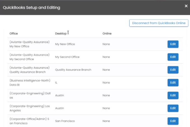Click the Desktop column header
The width and height of the screenshot is (190, 127).
point(61,33)
